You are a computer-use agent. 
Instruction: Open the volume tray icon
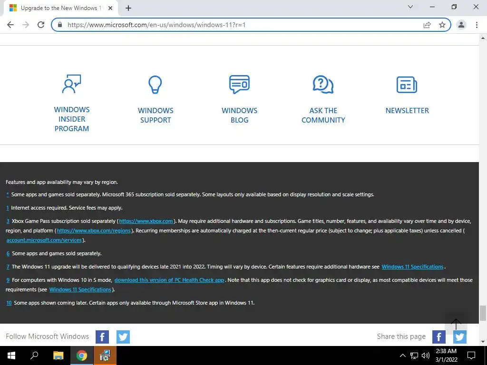pyautogui.click(x=426, y=355)
